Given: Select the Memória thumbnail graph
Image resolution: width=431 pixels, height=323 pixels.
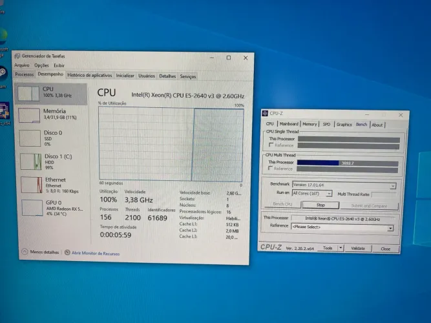Looking at the screenshot, I should [x=30, y=115].
